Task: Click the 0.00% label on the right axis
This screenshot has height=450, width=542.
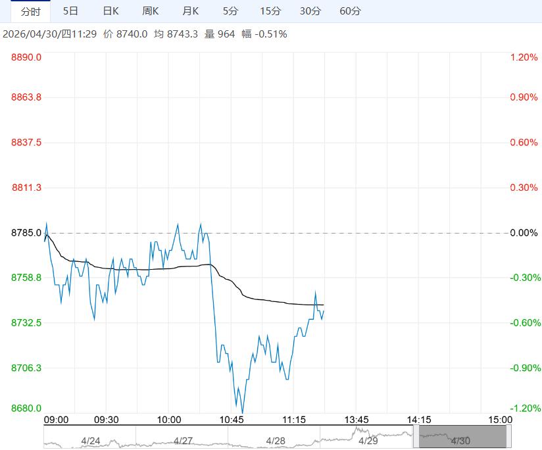Action: (524, 233)
